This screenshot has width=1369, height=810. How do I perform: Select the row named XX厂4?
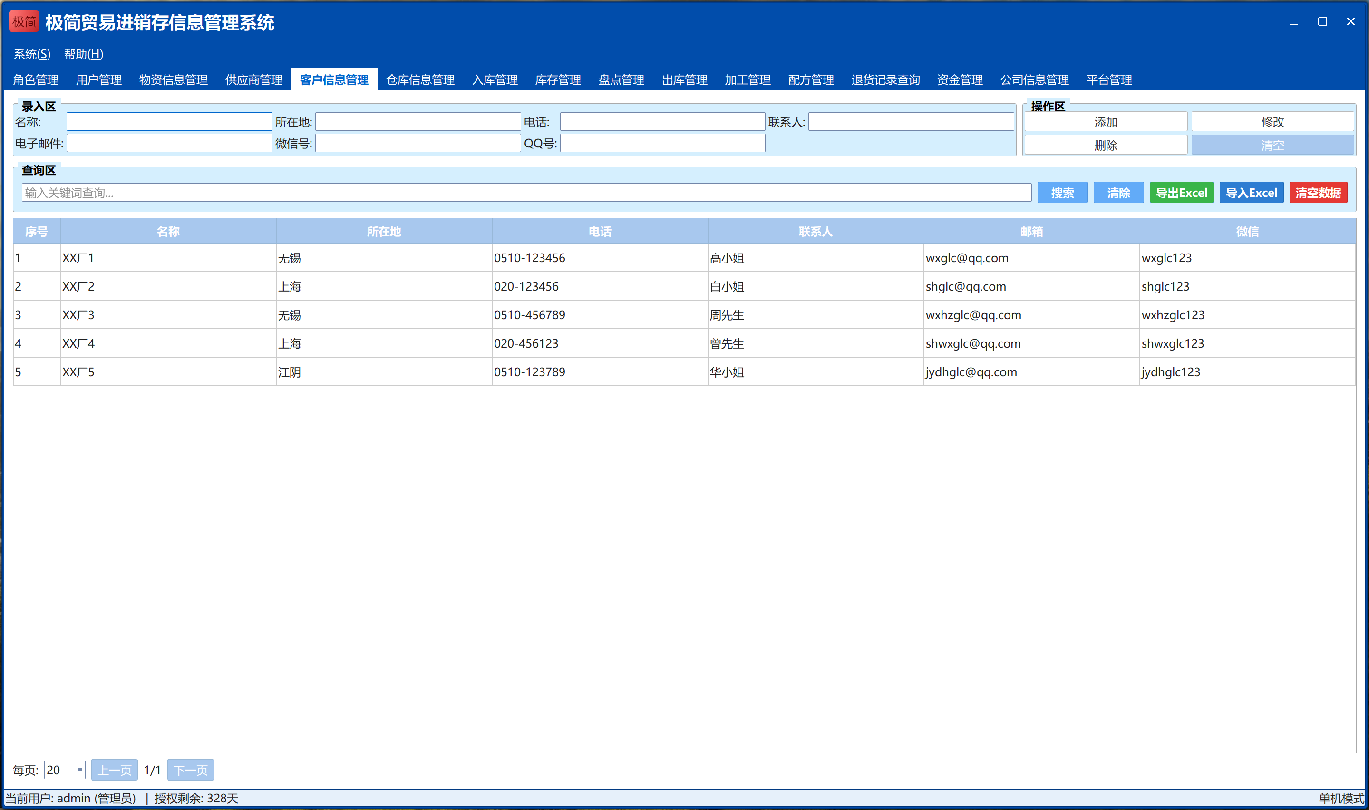click(x=684, y=343)
